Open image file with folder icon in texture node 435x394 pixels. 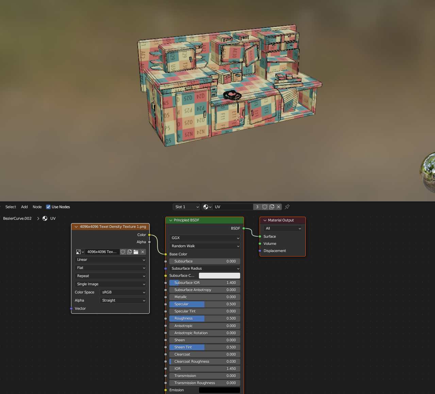point(136,252)
